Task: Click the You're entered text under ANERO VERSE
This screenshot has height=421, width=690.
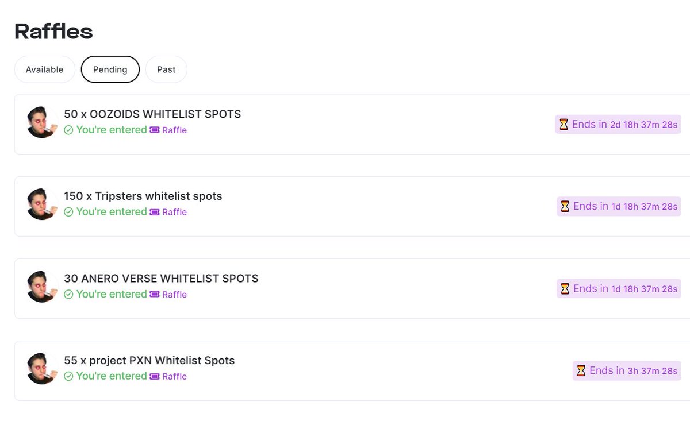Action: tap(112, 294)
